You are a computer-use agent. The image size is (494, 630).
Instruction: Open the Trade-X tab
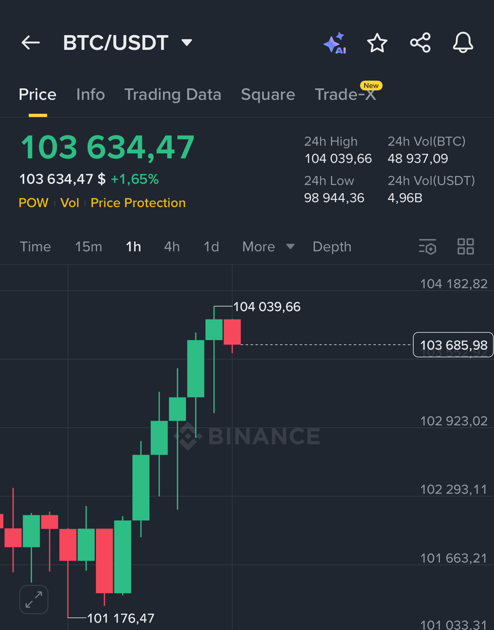point(345,94)
